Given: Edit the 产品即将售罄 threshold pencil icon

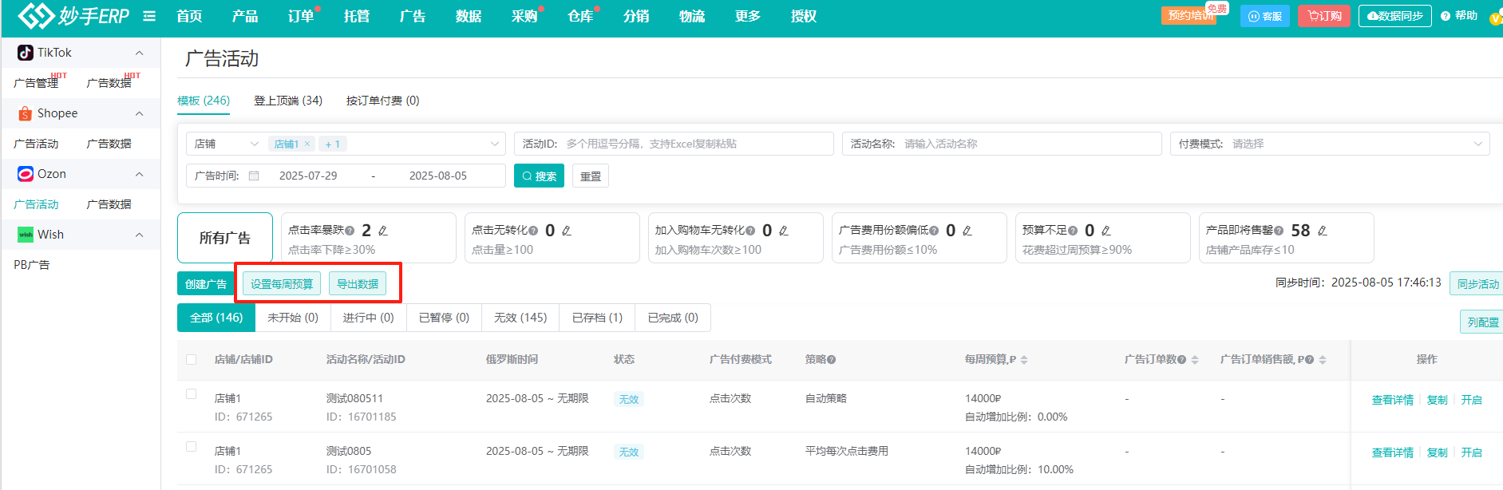Looking at the screenshot, I should pos(1323,231).
